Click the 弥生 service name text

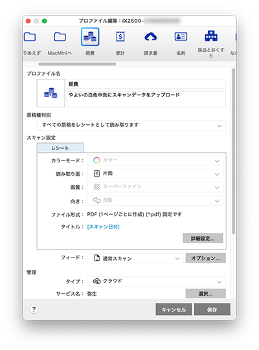pyautogui.click(x=92, y=294)
